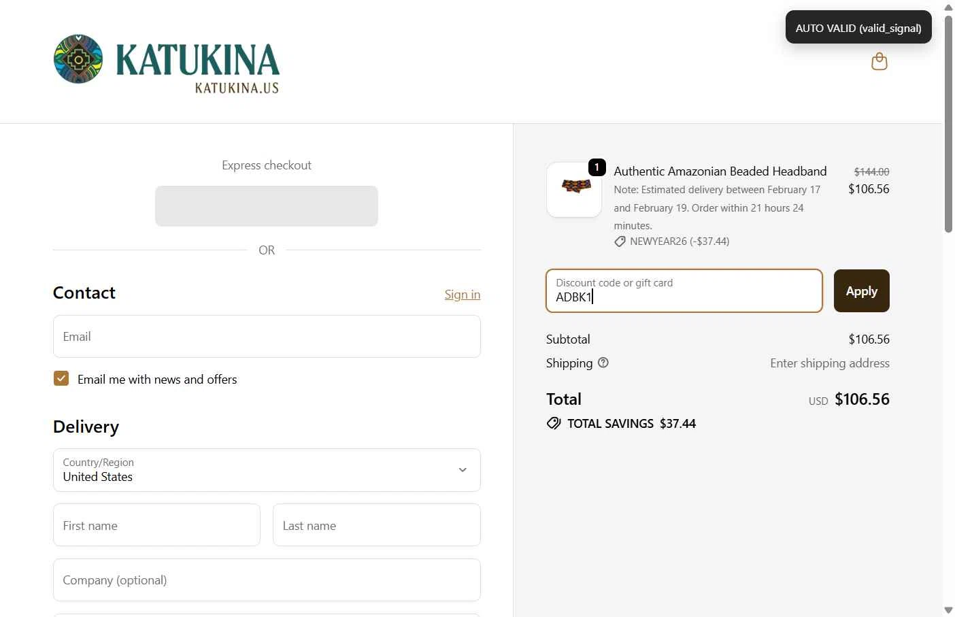Click the Katukina logo
The width and height of the screenshot is (955, 617).
click(167, 63)
